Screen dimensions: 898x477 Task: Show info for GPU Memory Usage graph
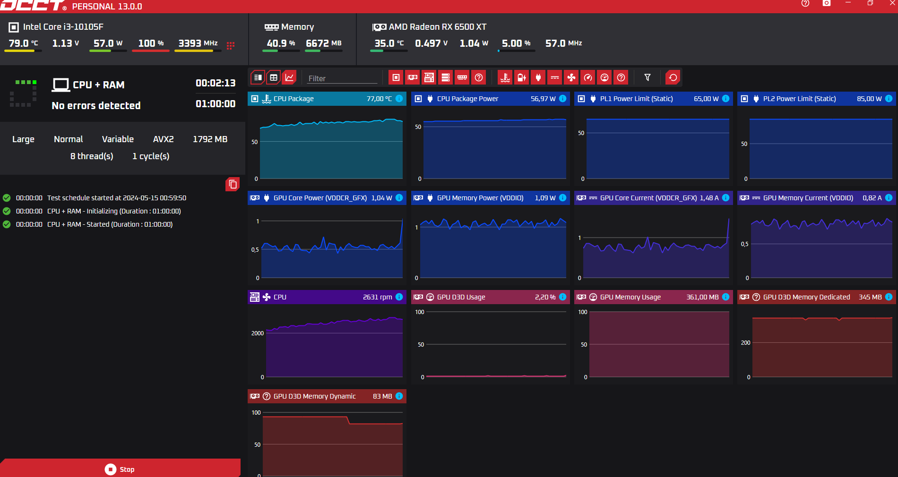(725, 297)
